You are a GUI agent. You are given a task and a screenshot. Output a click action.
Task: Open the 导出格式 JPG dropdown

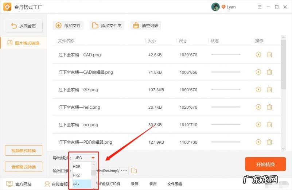click(x=85, y=158)
